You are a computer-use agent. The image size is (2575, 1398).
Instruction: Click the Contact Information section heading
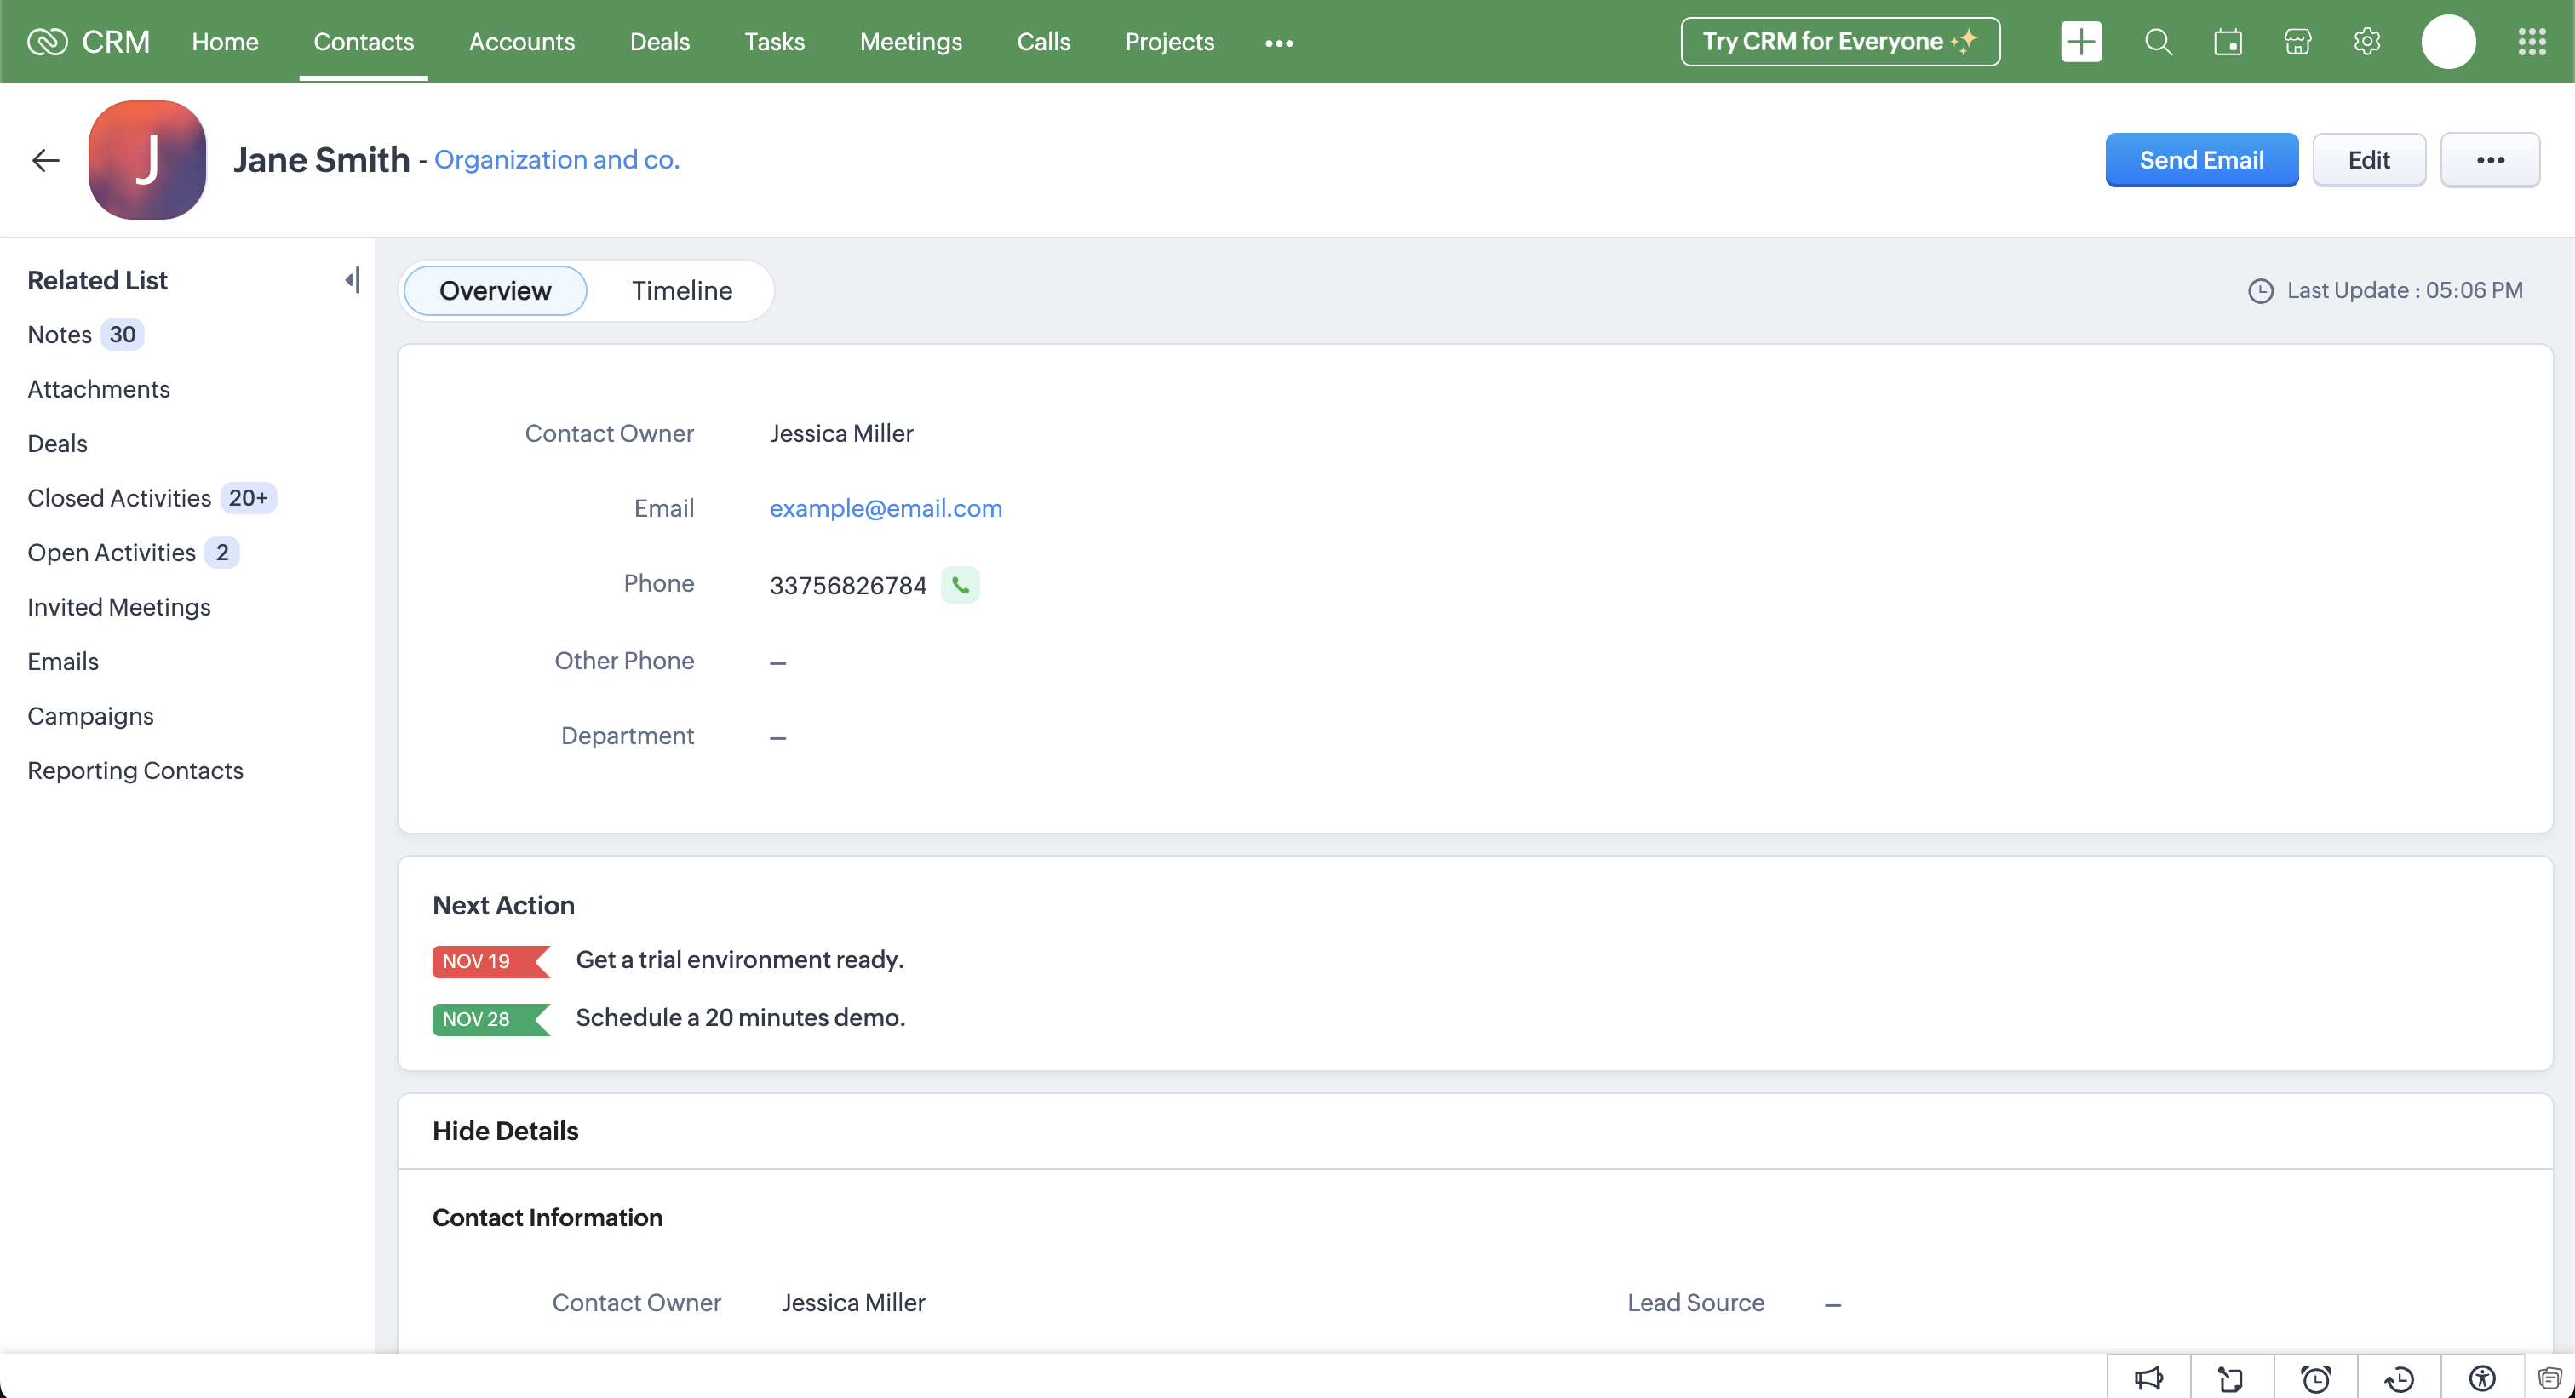pyautogui.click(x=547, y=1218)
